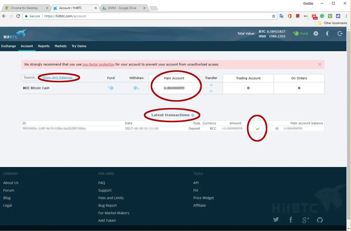Click the green deposit confirmed checkmark

pos(257,128)
